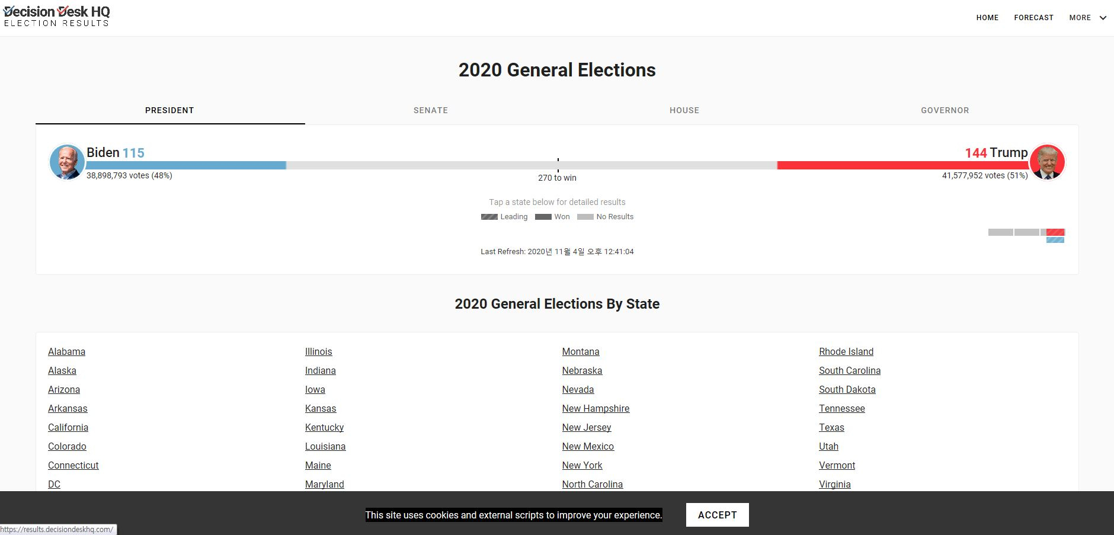The image size is (1114, 535).
Task: Click the blue Biden electoral bar
Action: [x=186, y=165]
